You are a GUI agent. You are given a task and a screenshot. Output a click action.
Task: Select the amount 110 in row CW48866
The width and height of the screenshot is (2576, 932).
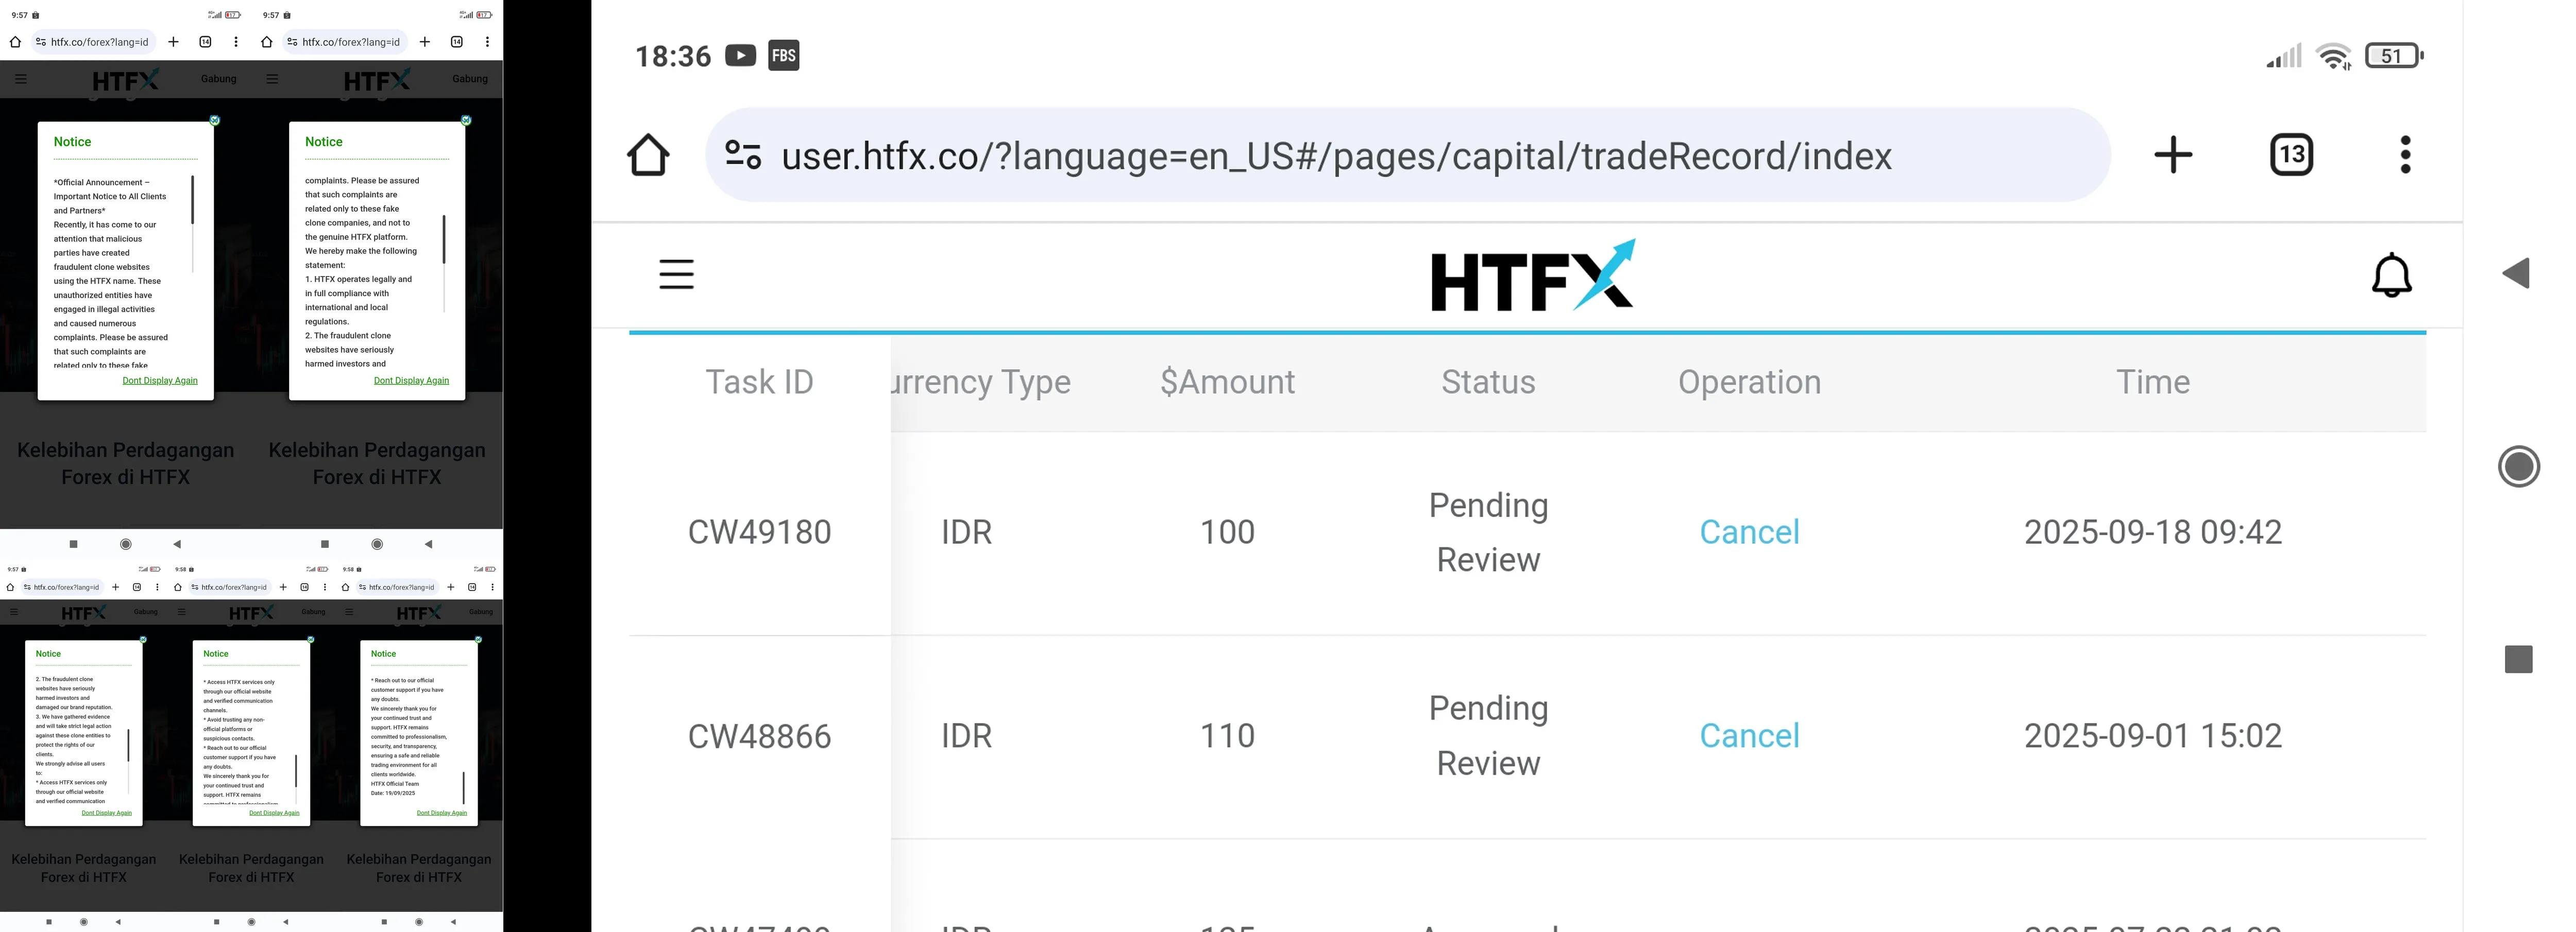1227,736
